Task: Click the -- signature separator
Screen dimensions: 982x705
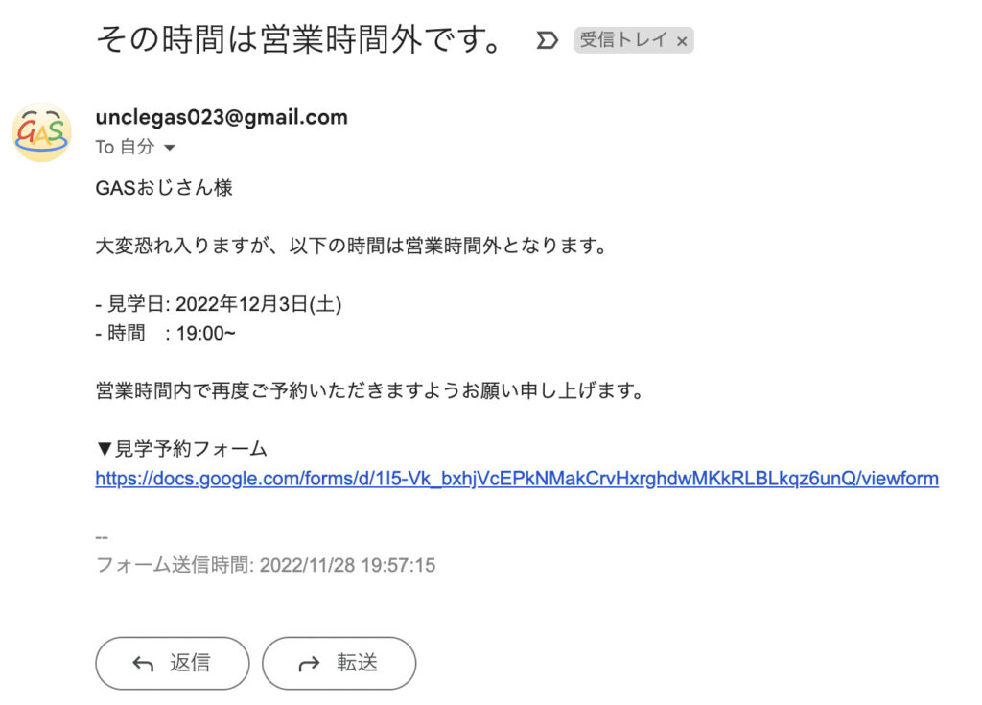Action: 102,537
